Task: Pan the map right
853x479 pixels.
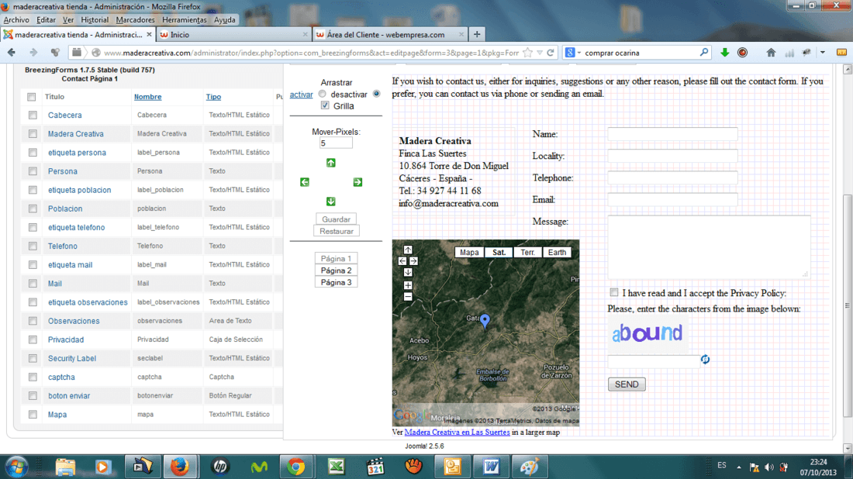Action: pyautogui.click(x=413, y=261)
